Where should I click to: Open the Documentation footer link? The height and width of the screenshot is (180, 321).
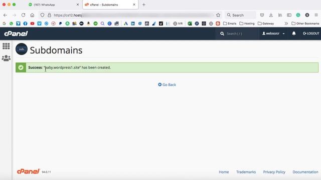pos(305,172)
